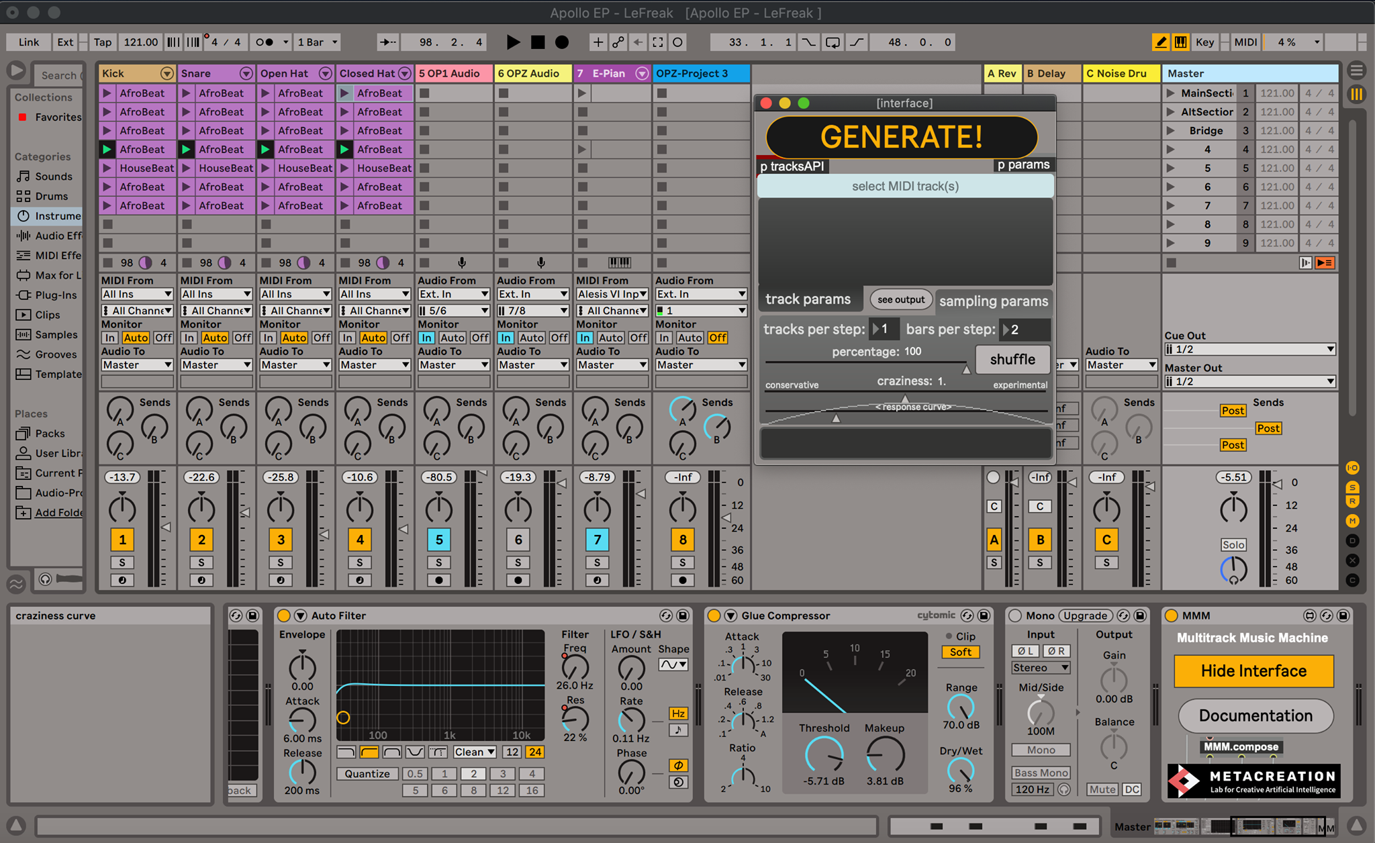Click Stop All Clips button in Master track
The height and width of the screenshot is (843, 1375).
click(x=1172, y=263)
